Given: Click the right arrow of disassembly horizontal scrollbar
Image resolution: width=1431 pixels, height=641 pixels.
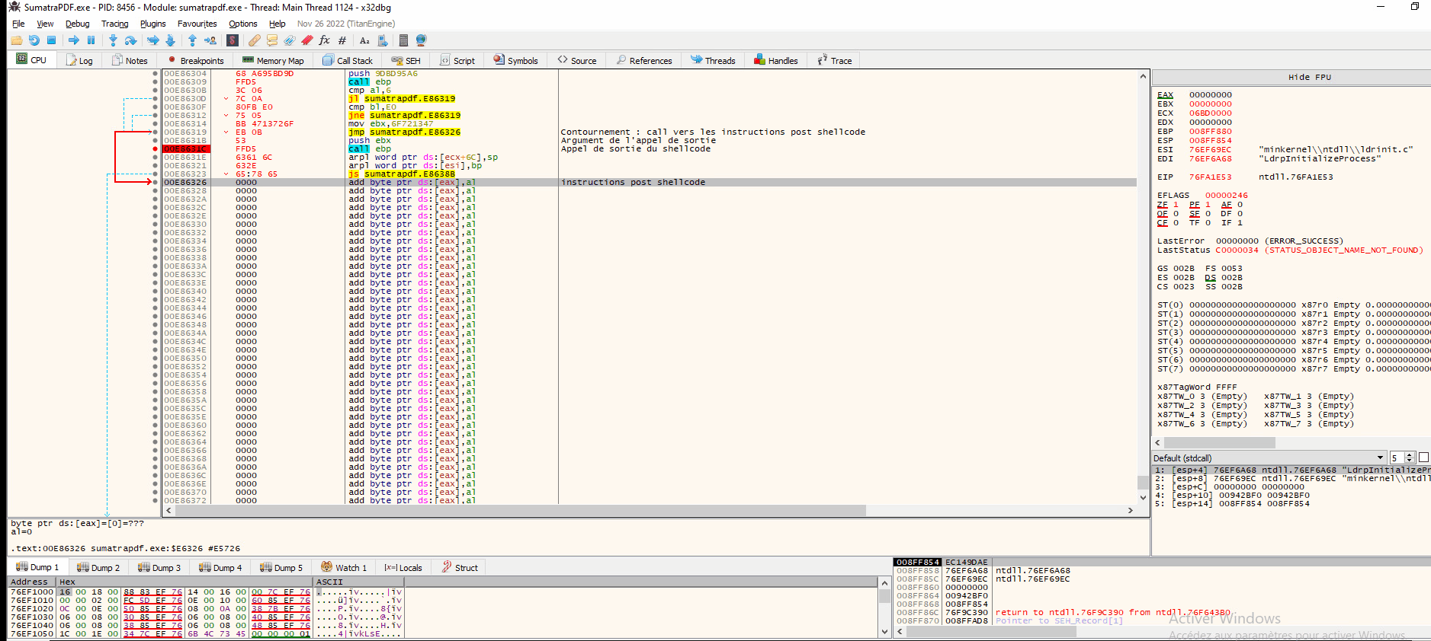Looking at the screenshot, I should 1131,510.
